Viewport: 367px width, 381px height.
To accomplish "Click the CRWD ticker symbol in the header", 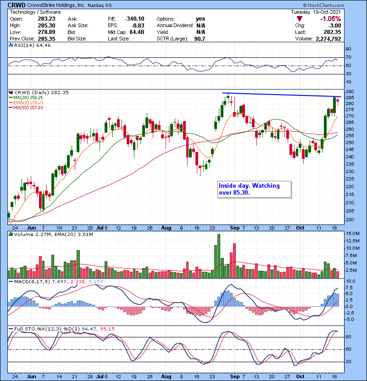I will [17, 5].
